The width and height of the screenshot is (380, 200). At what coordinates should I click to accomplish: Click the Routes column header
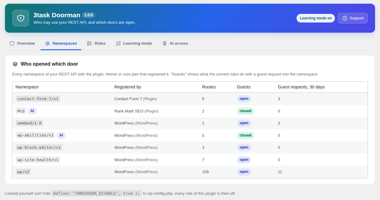(209, 87)
